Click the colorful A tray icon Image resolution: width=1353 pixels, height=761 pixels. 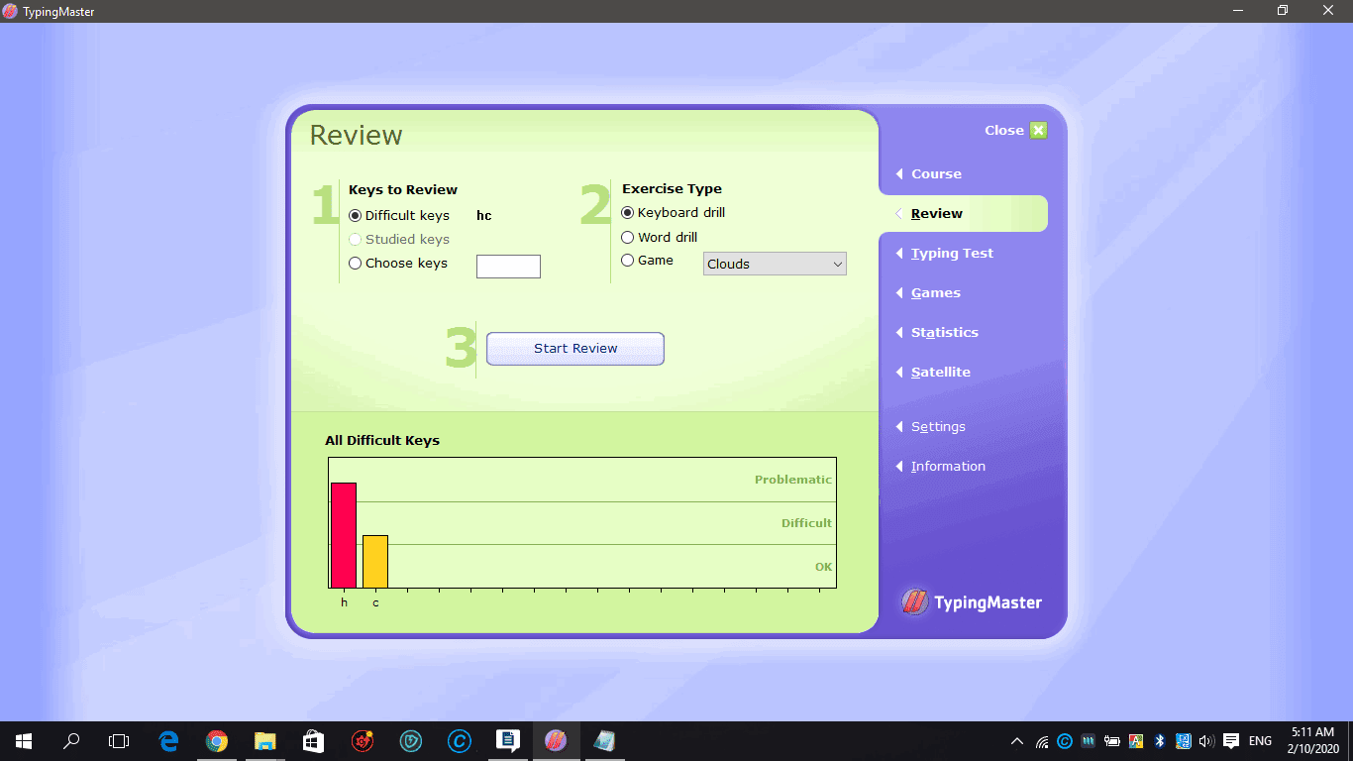(x=1136, y=741)
